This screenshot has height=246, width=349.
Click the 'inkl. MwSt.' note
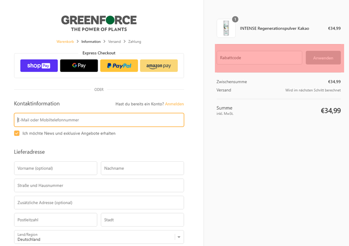click(225, 114)
